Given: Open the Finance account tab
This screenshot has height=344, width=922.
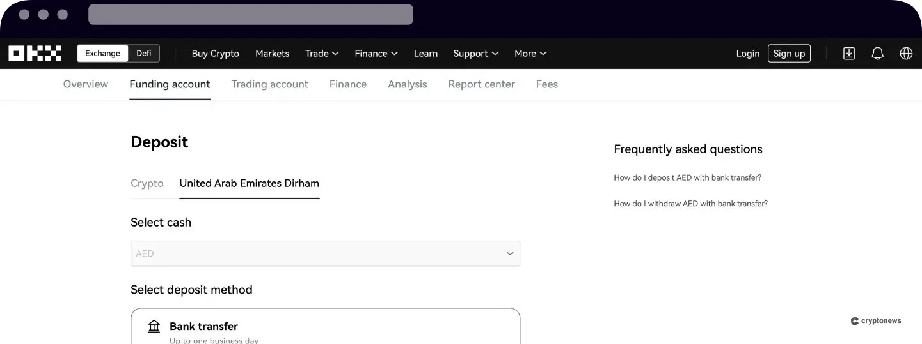Looking at the screenshot, I should pos(348,84).
